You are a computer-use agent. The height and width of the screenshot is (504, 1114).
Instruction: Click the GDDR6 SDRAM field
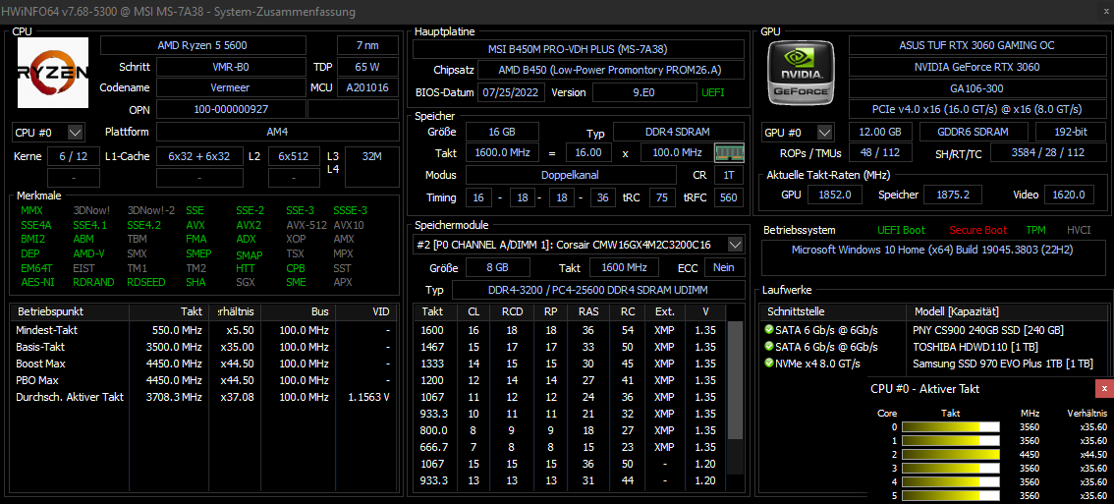click(x=974, y=133)
